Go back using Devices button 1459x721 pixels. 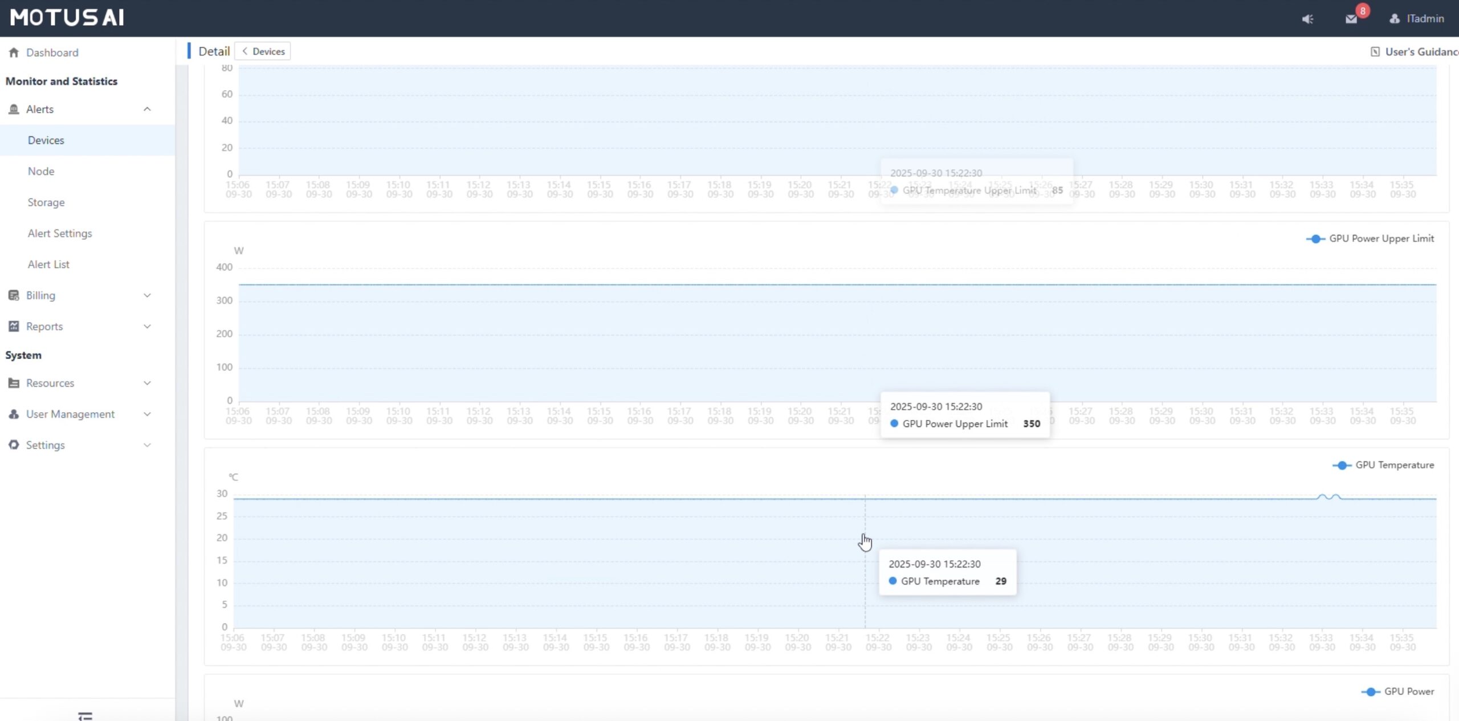(x=263, y=51)
